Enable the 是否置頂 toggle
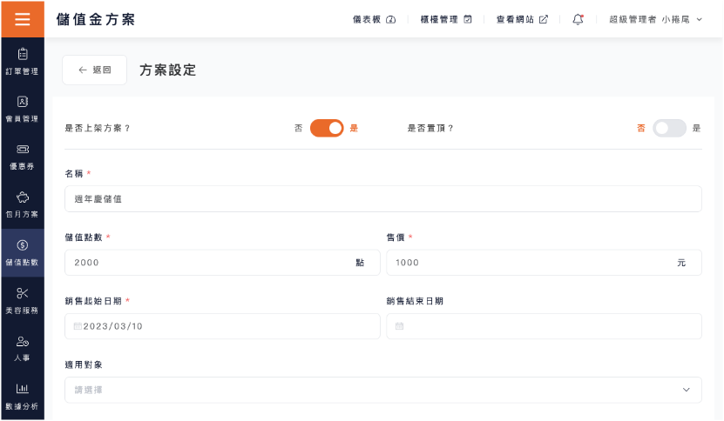This screenshot has height=421, width=724. tap(669, 128)
